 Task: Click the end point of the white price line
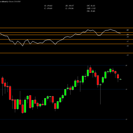point(120,33)
